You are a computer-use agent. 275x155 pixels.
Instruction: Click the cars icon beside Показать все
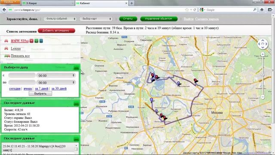point(7,56)
